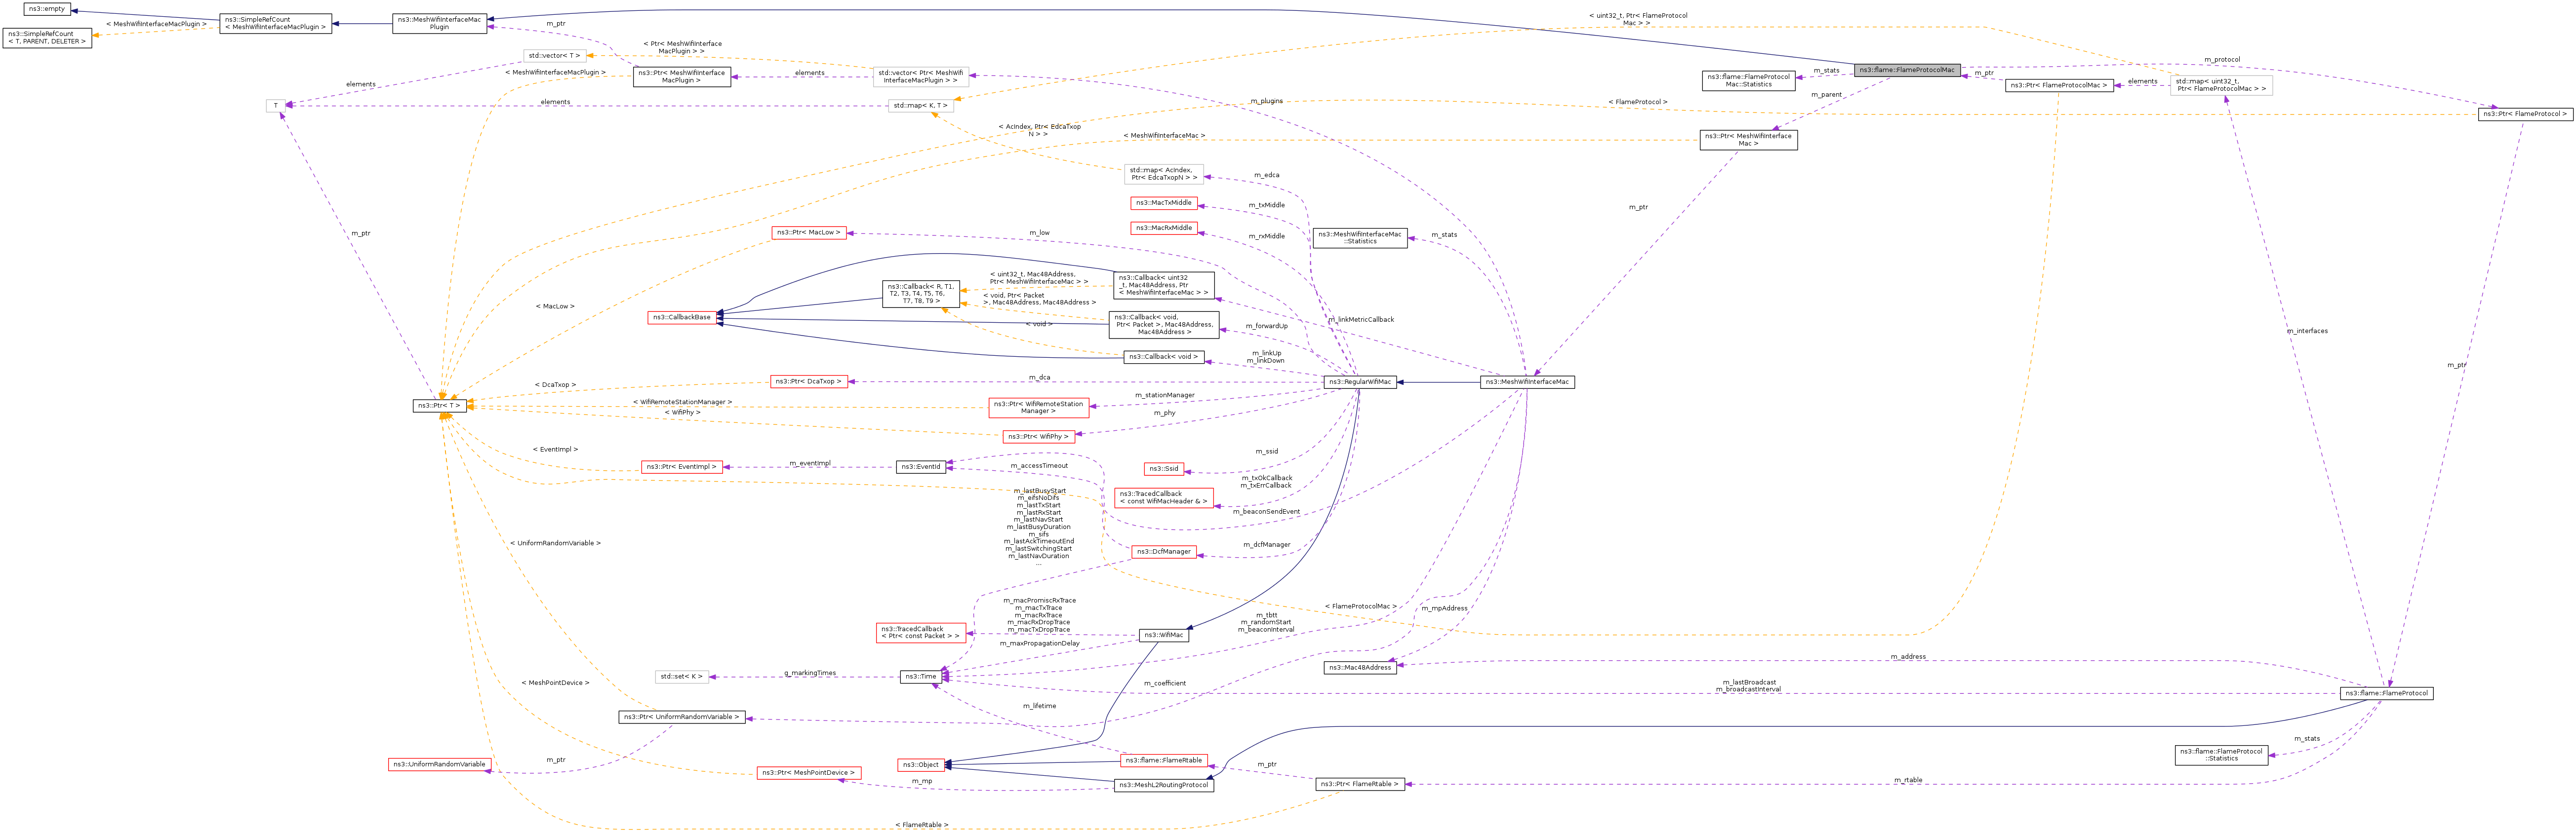
Task: Open the ns3::DcfManager node
Action: [x=1163, y=551]
